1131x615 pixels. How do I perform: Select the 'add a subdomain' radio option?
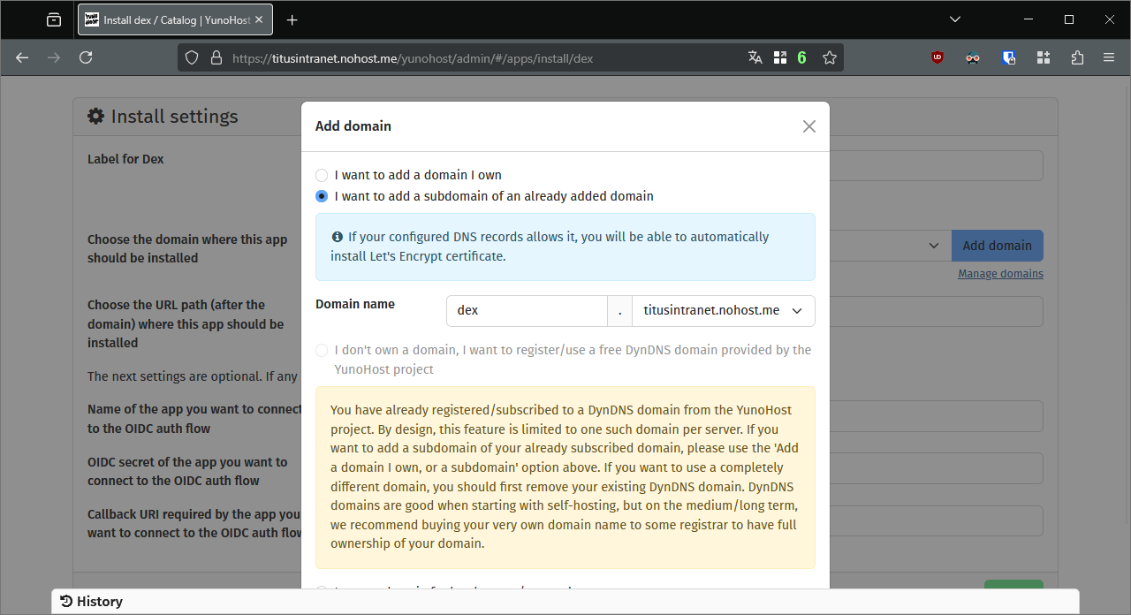pyautogui.click(x=322, y=196)
